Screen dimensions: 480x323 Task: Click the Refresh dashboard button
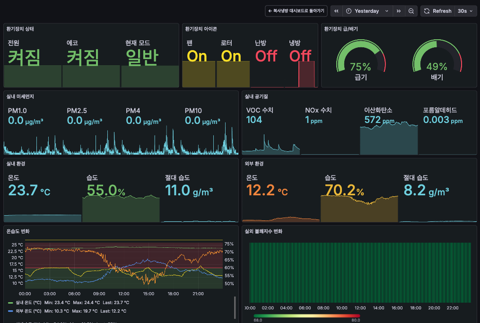tap(437, 11)
